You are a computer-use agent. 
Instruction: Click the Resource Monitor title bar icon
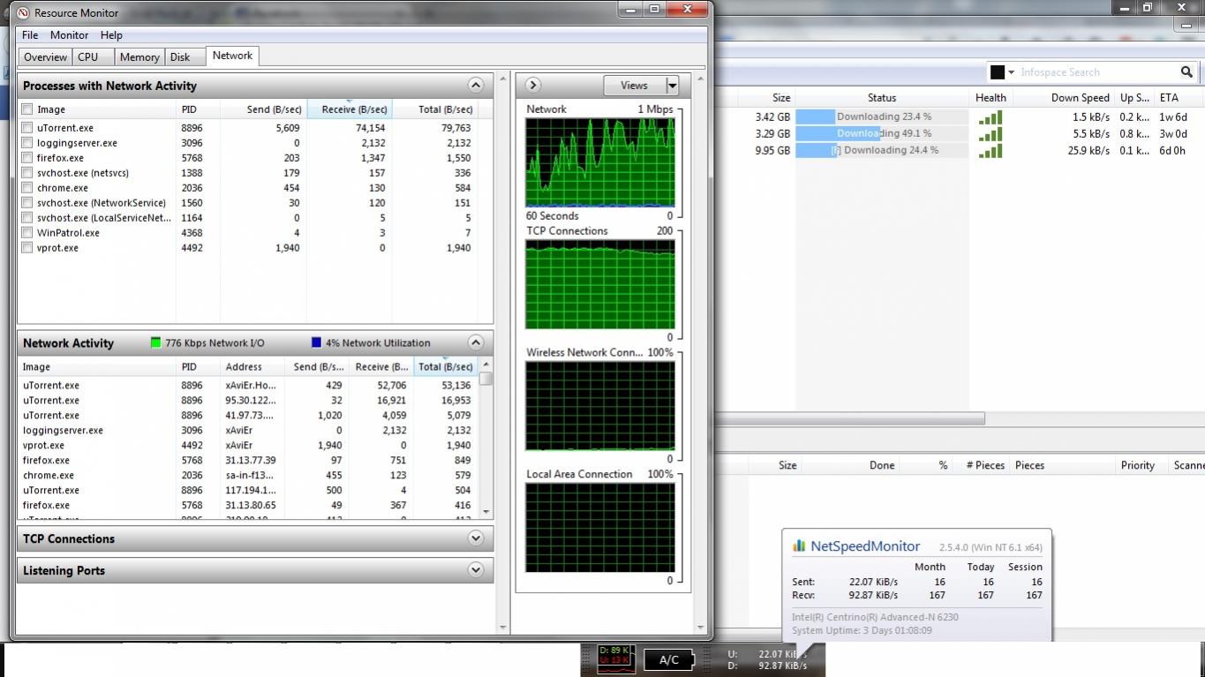(x=23, y=13)
